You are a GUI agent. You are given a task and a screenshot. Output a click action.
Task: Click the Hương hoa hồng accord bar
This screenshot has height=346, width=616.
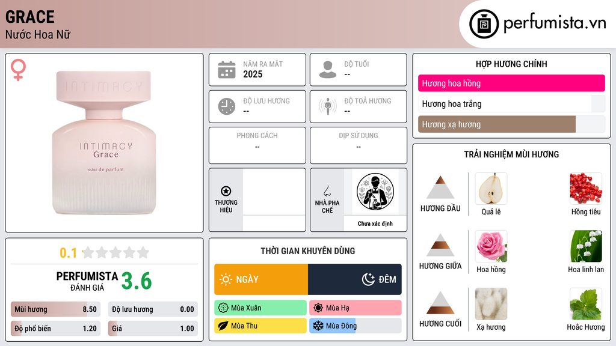tap(511, 83)
